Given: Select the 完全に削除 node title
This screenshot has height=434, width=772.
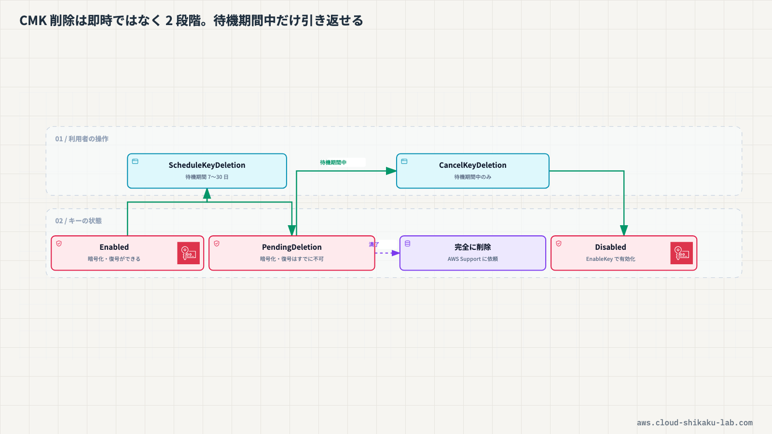Looking at the screenshot, I should point(473,247).
